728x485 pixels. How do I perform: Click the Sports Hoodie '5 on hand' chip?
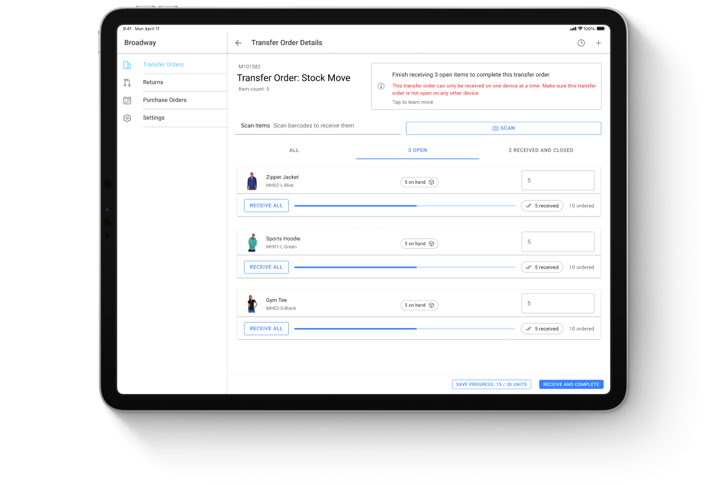point(419,244)
